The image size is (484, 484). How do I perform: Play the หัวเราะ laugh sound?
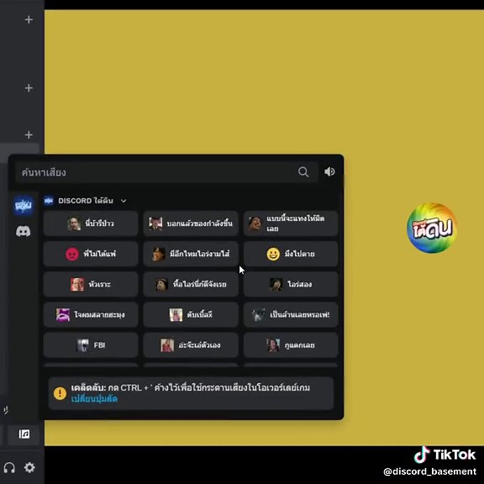point(91,284)
